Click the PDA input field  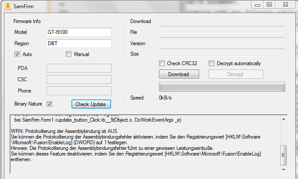pyautogui.click(x=79, y=68)
